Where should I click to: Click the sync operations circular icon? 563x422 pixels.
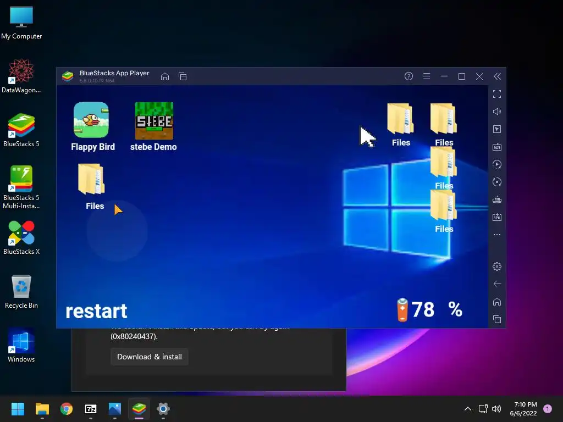[x=497, y=182]
